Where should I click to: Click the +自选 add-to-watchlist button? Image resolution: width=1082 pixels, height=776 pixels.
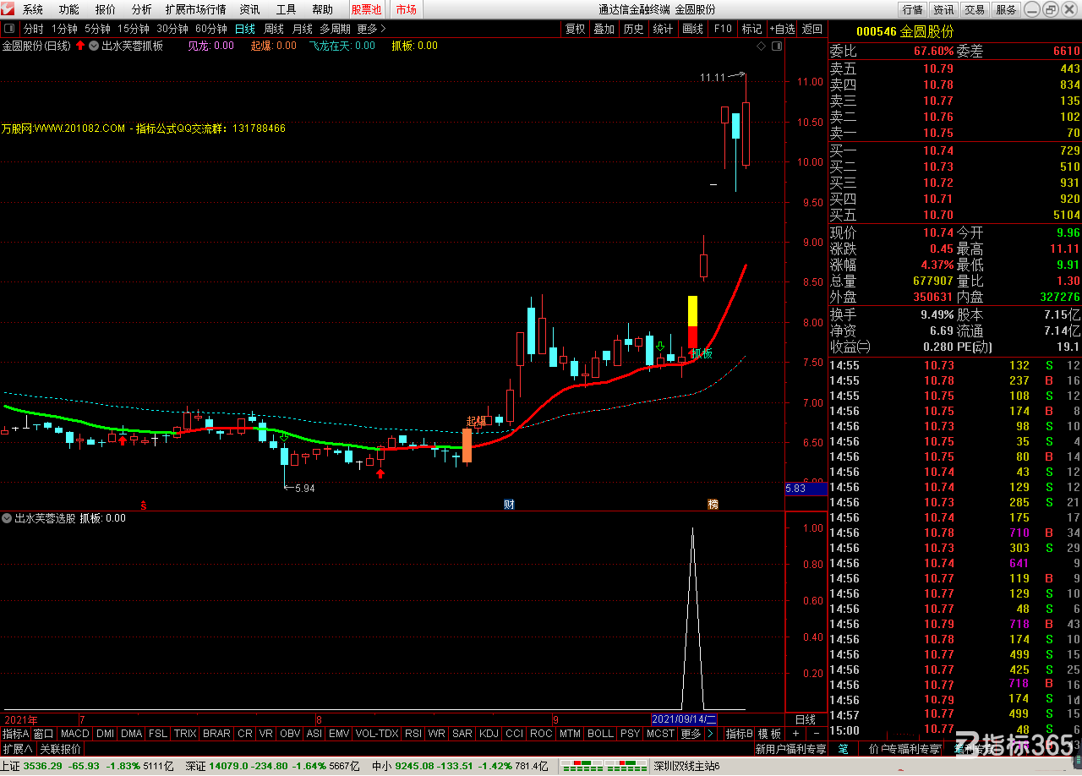tap(782, 29)
